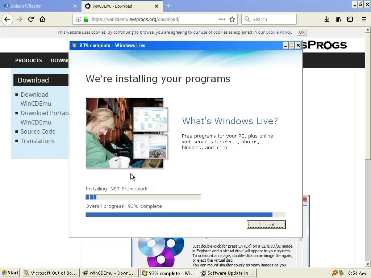Dismiss cookie notice with OK button
This screenshot has width=371, height=278.
coord(302,32)
